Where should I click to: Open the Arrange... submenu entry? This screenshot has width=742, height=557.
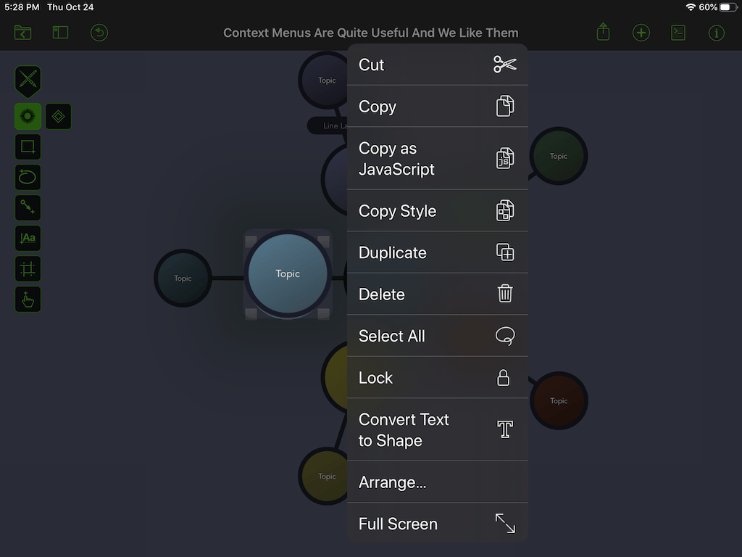pos(437,482)
